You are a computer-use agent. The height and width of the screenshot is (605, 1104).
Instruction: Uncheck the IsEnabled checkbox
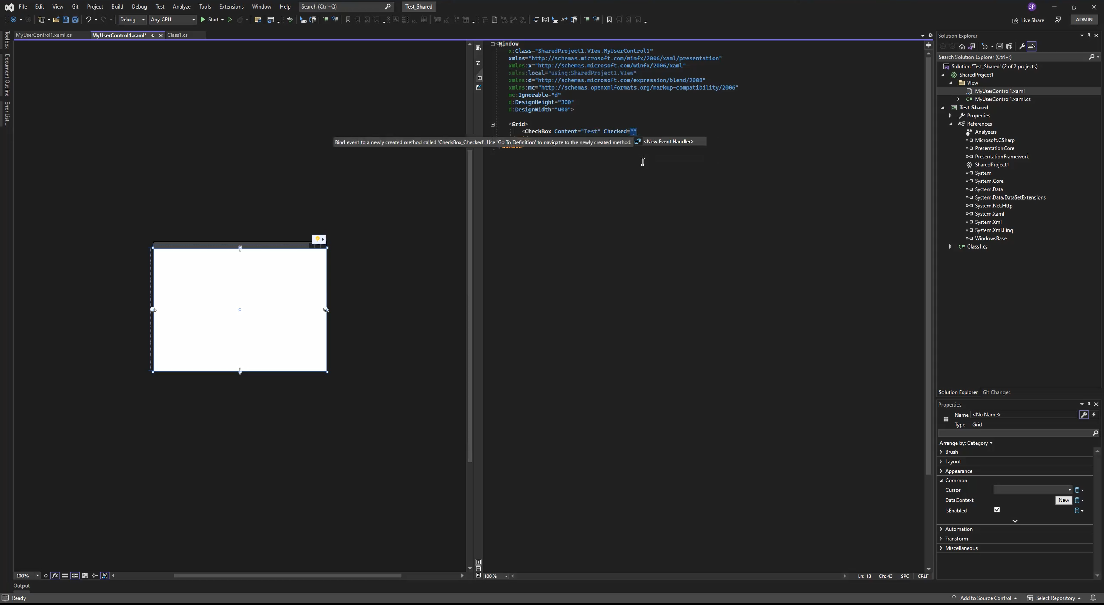997,510
